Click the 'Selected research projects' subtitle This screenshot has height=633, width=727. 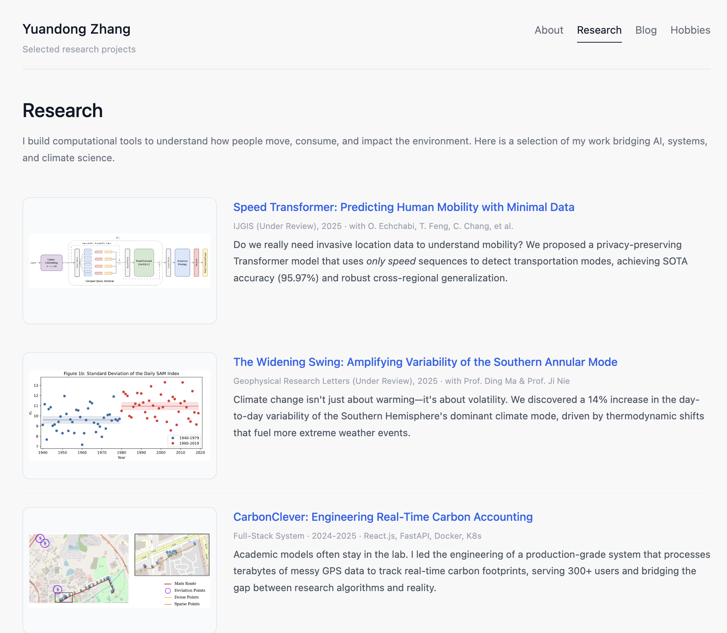(79, 49)
